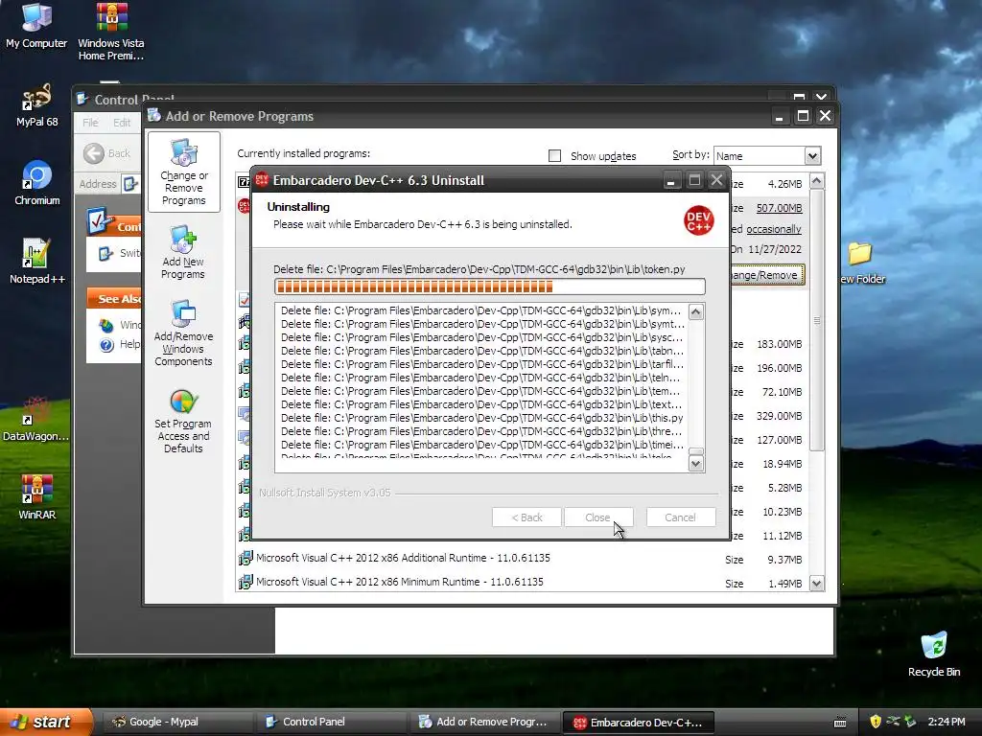Click the Start button

[46, 722]
